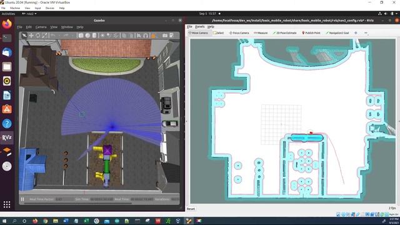Insert a box shape in Gazebo
Image resolution: width=400 pixels, height=225 pixels.
(81, 36)
